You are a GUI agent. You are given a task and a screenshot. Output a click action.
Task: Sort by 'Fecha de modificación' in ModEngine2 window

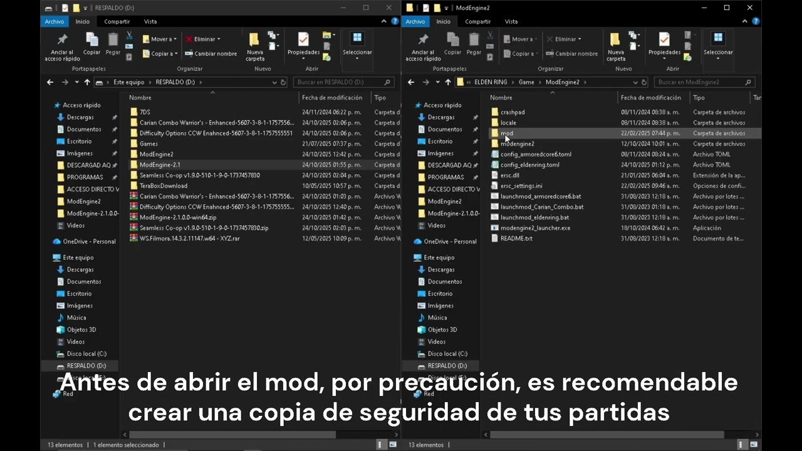pos(653,98)
